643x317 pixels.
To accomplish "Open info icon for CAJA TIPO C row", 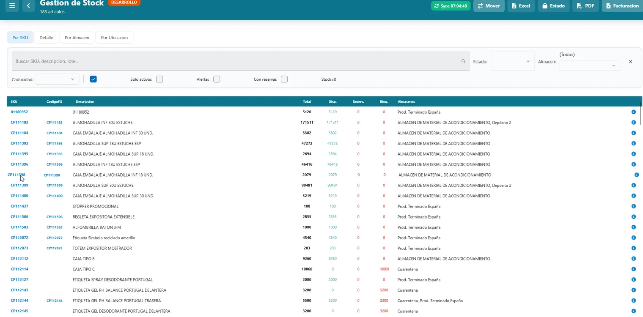I will (634, 269).
